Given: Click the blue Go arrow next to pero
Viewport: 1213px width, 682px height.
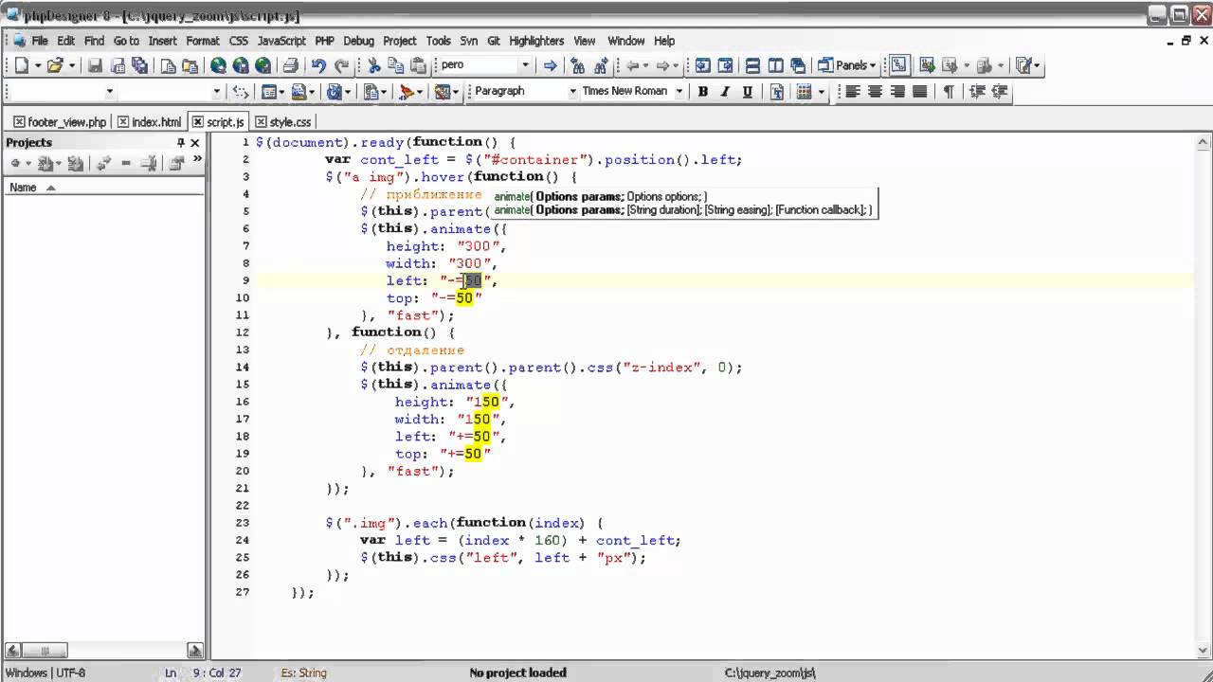Looking at the screenshot, I should (x=550, y=65).
